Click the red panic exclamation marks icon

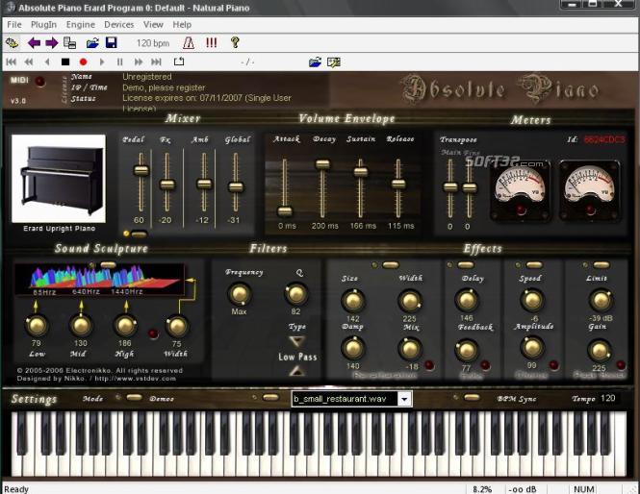tap(212, 42)
